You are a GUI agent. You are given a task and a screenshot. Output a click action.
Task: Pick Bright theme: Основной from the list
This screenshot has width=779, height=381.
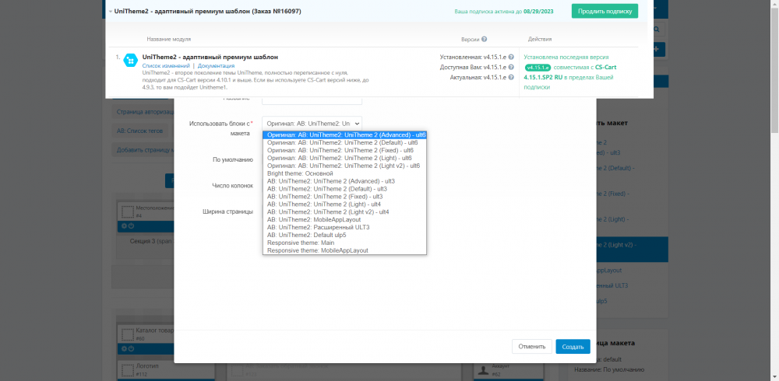(300, 173)
